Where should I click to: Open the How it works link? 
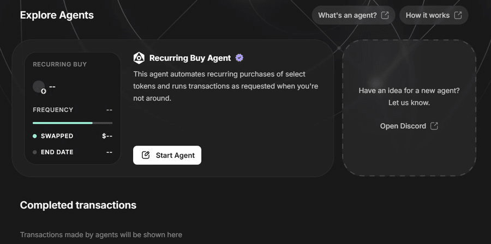tap(428, 15)
